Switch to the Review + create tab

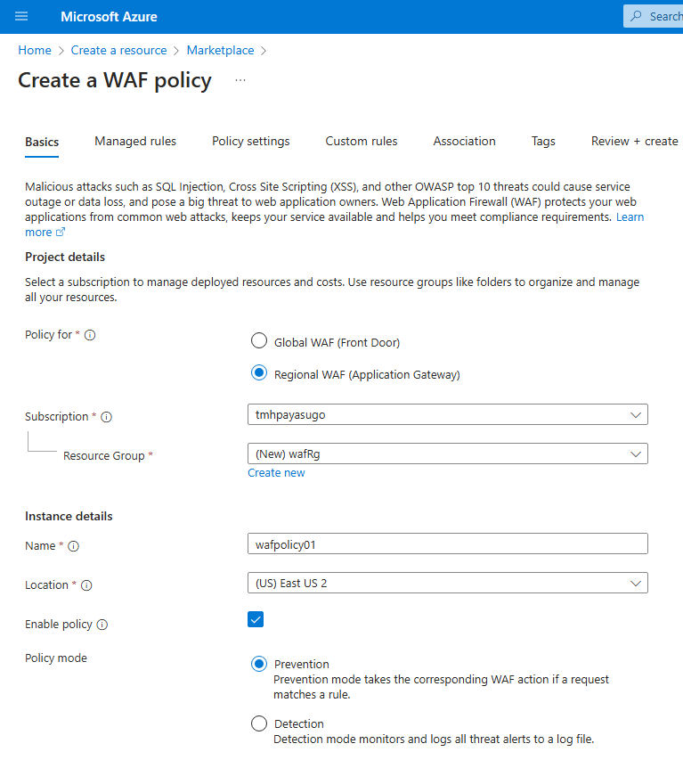coord(634,141)
